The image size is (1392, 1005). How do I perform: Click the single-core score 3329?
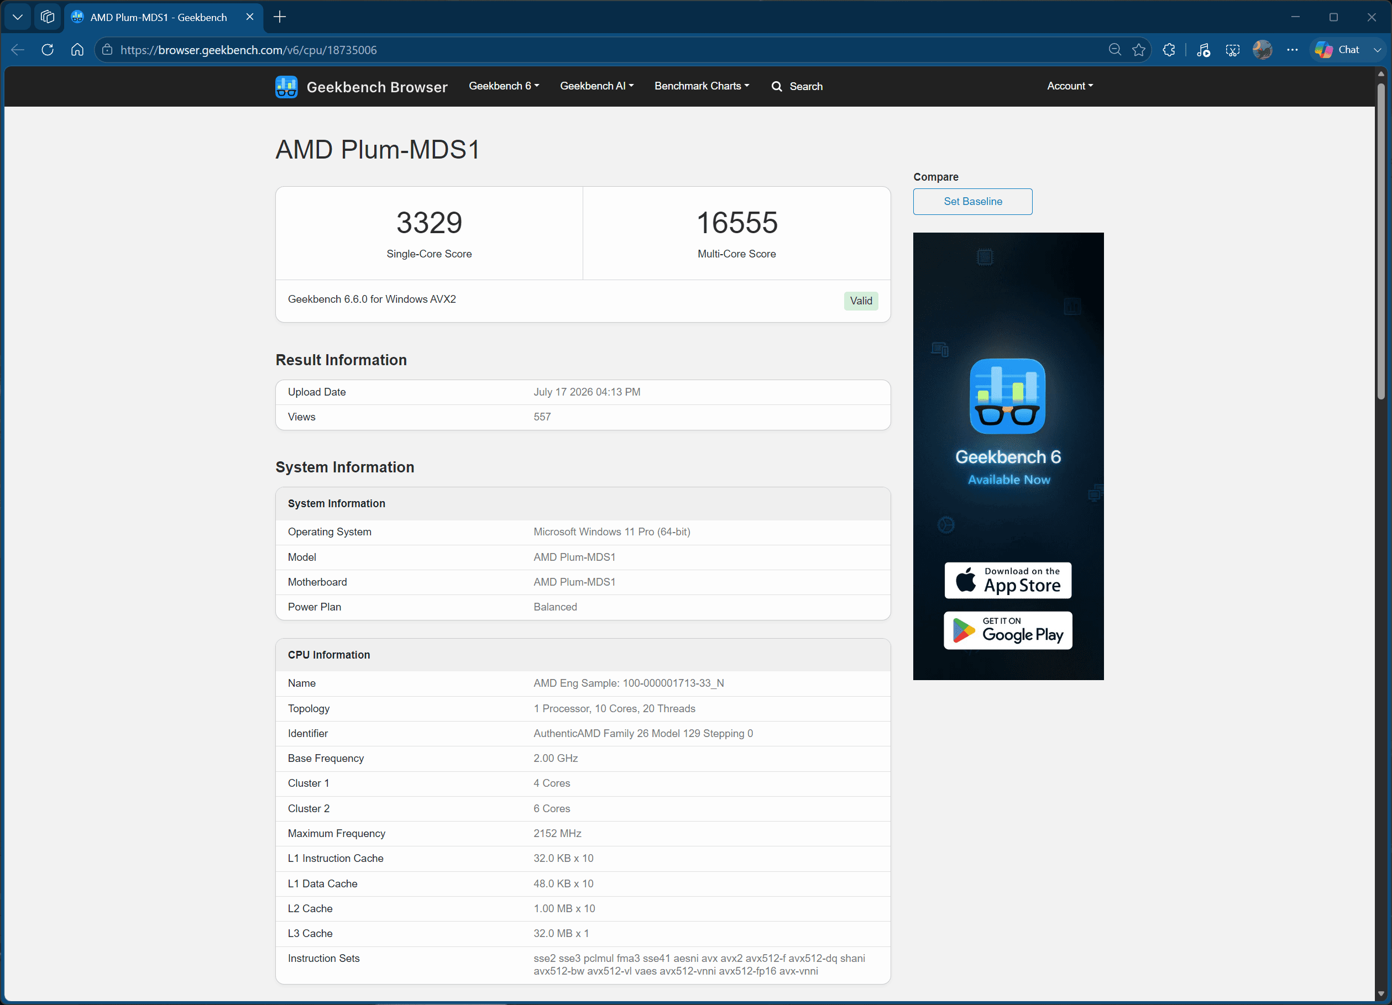click(x=429, y=222)
